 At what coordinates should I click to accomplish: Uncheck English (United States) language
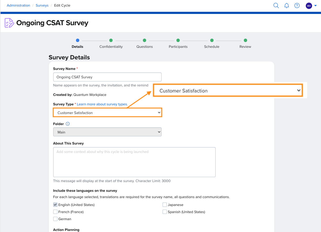point(55,205)
